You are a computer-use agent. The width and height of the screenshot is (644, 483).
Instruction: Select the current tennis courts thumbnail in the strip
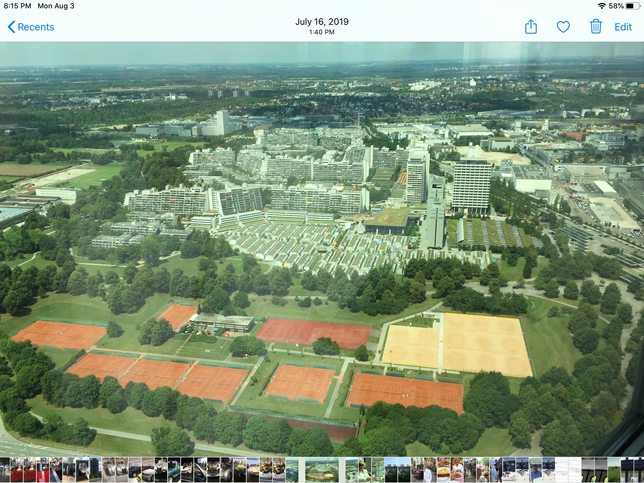pyautogui.click(x=322, y=470)
